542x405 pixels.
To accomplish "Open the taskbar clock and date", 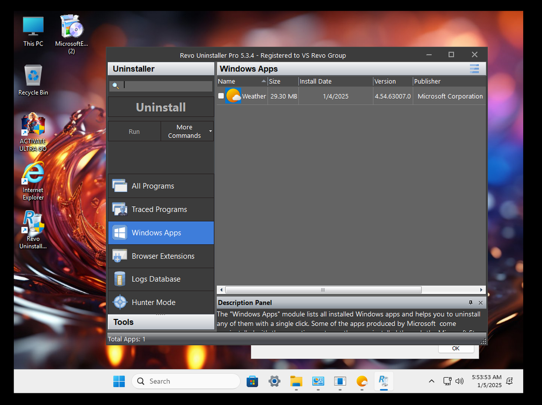I will [x=487, y=381].
